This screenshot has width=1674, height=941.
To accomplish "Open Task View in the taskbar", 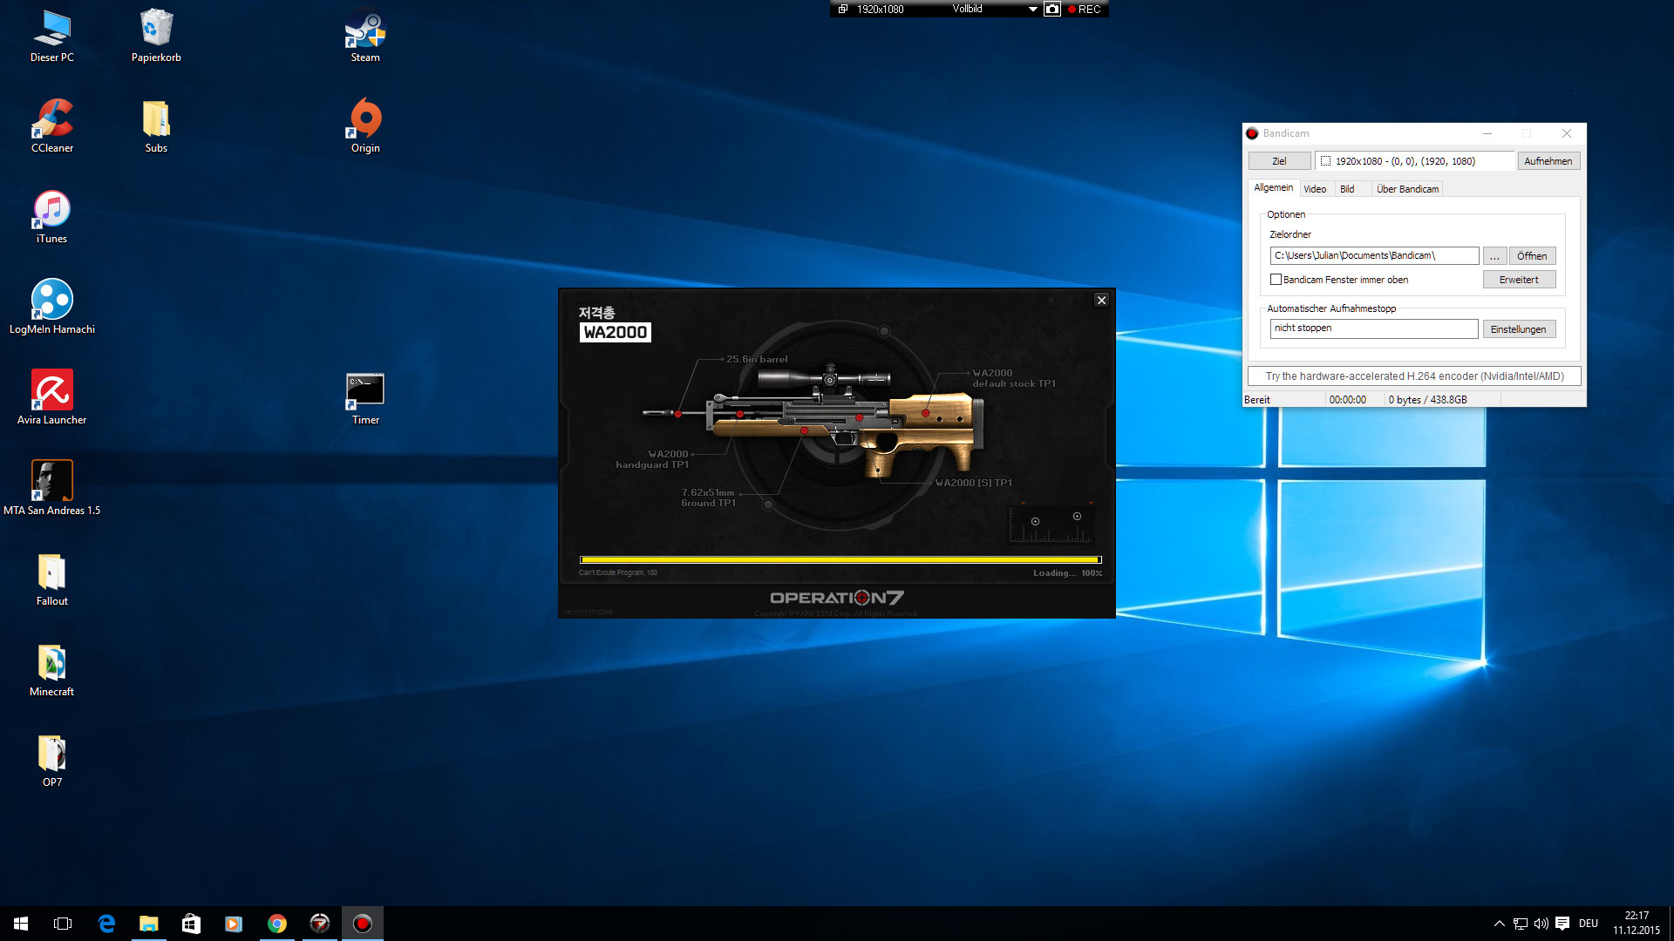I will 63,924.
